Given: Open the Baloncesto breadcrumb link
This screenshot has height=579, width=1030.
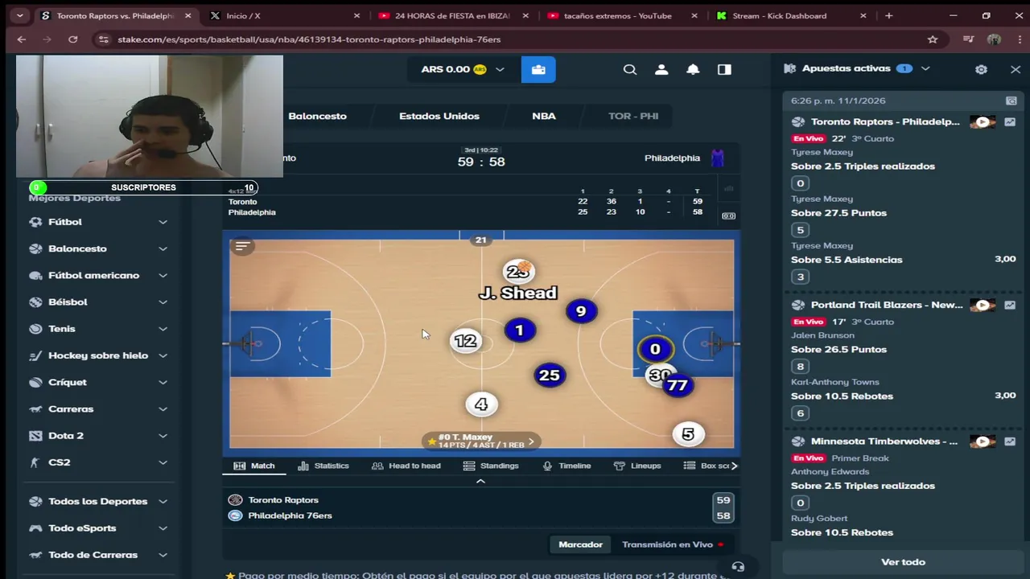Looking at the screenshot, I should click(317, 116).
